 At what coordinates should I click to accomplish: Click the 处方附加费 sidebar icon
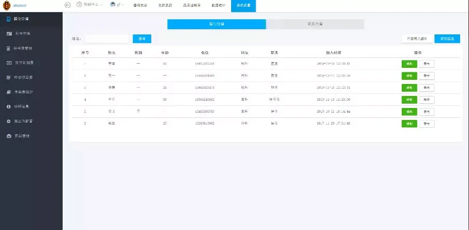tap(9, 63)
